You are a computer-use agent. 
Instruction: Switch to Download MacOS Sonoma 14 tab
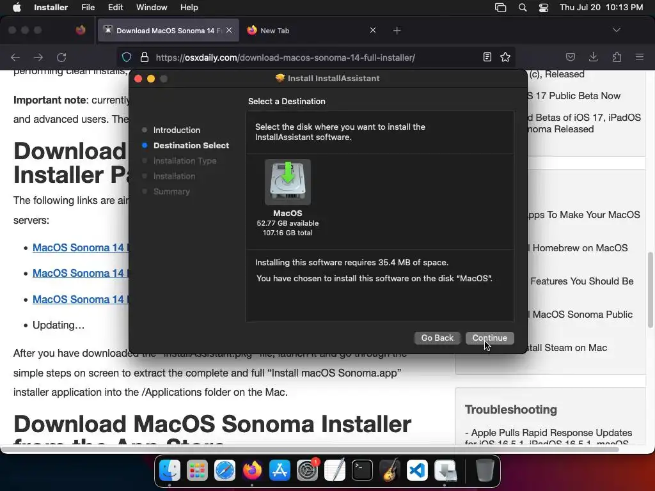pyautogui.click(x=168, y=30)
